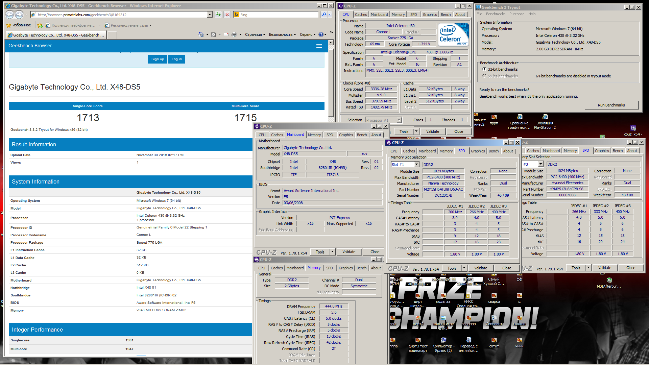649x365 pixels.
Task: Click the Sign up button on Geekbench Browser
Action: point(158,59)
